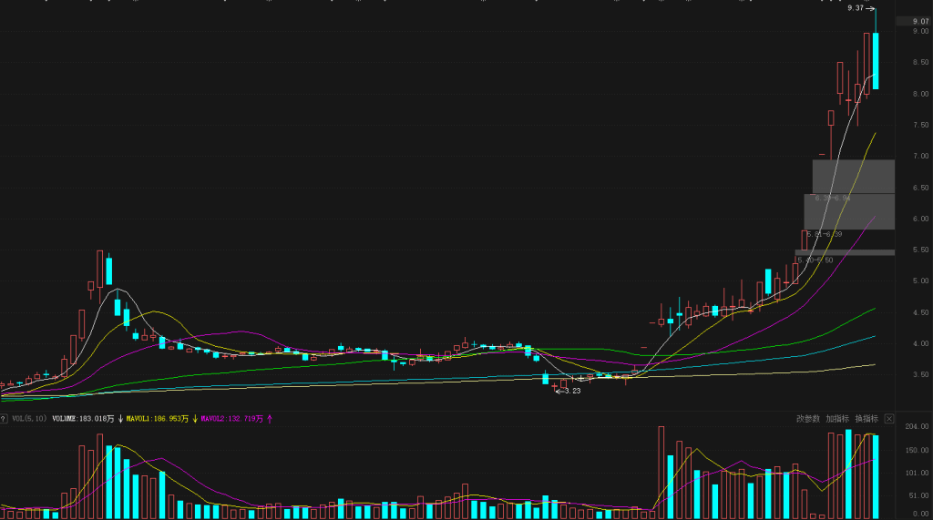Click 加指标 to add an indicator
933x520 pixels.
(x=837, y=419)
